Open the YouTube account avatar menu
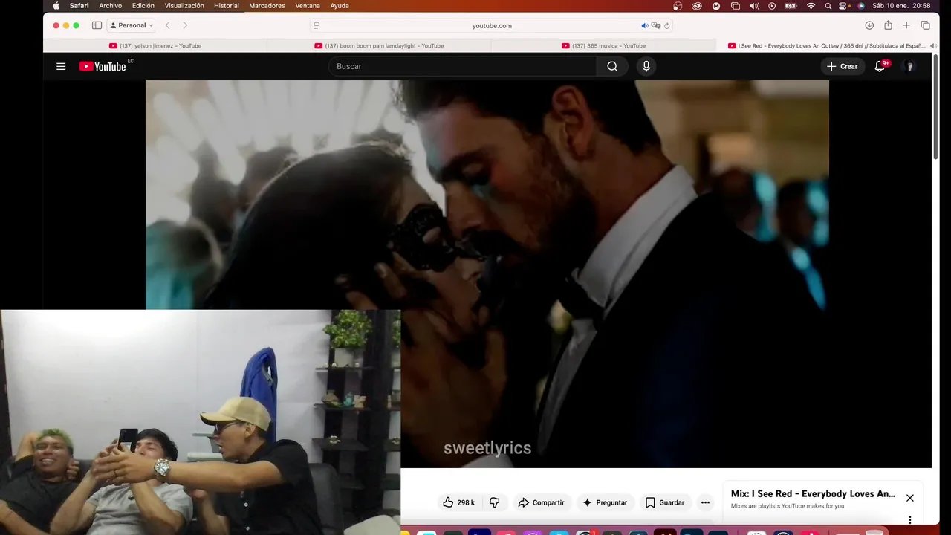This screenshot has width=951, height=535. pos(908,66)
